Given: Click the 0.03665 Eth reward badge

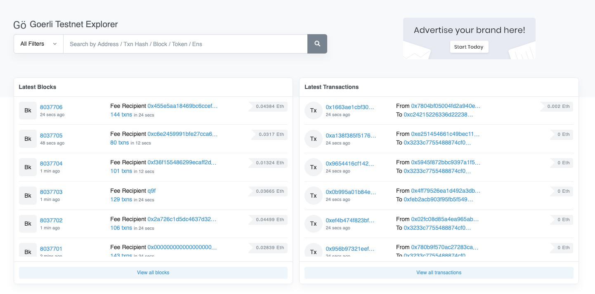Looking at the screenshot, I should point(268,191).
